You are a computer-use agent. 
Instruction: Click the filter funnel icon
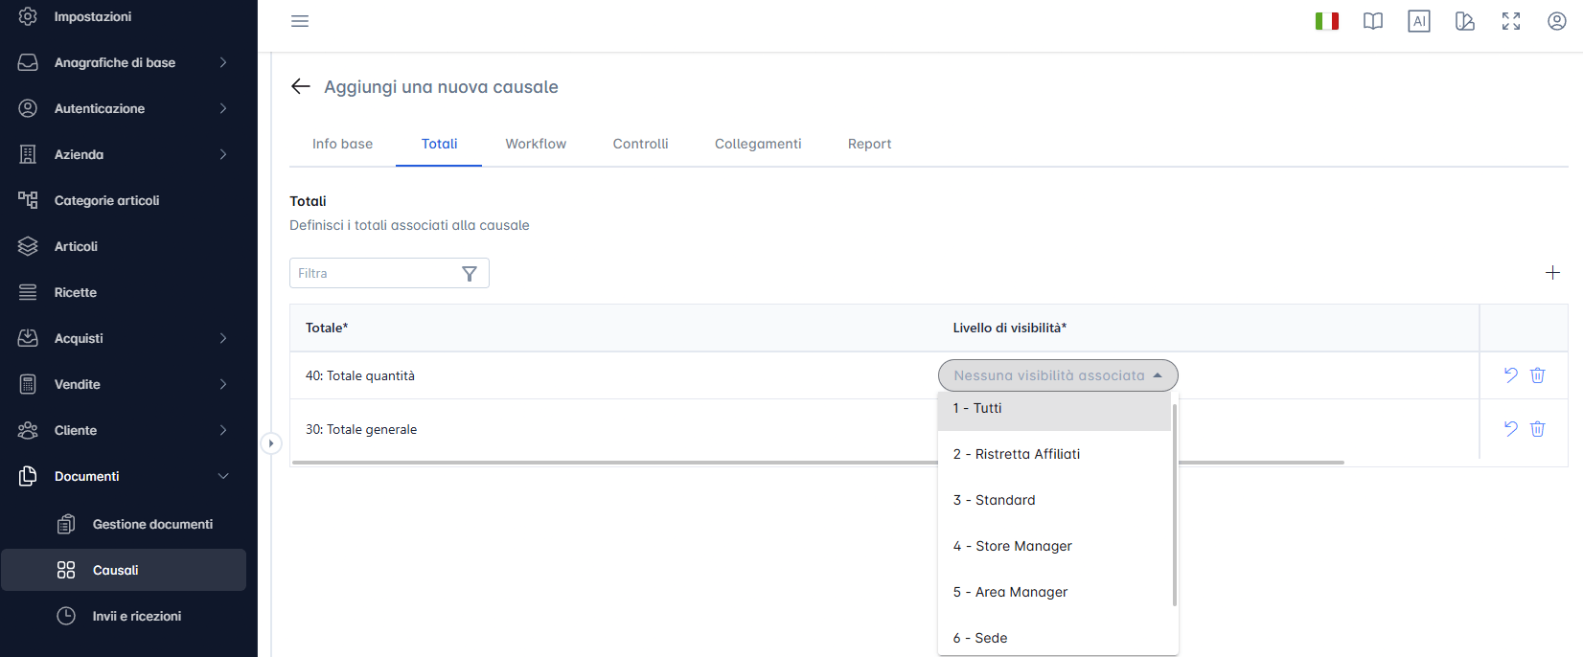click(x=470, y=274)
